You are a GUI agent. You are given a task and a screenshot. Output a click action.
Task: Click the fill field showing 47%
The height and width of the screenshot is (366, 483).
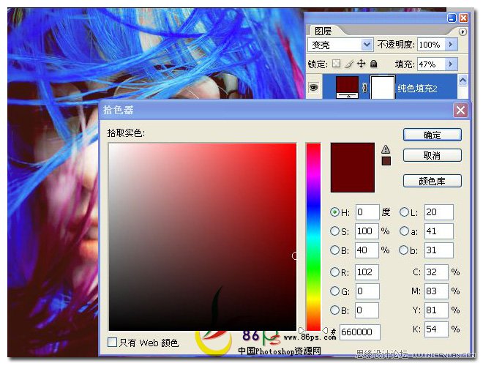pyautogui.click(x=432, y=64)
